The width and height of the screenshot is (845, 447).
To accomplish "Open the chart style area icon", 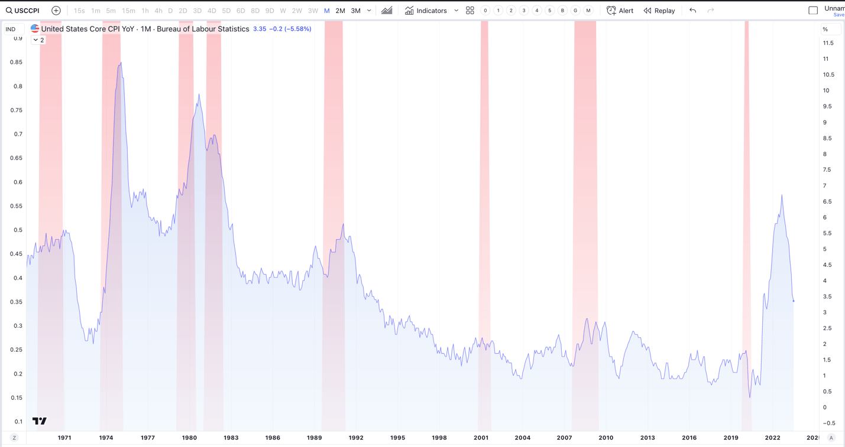I will (387, 11).
